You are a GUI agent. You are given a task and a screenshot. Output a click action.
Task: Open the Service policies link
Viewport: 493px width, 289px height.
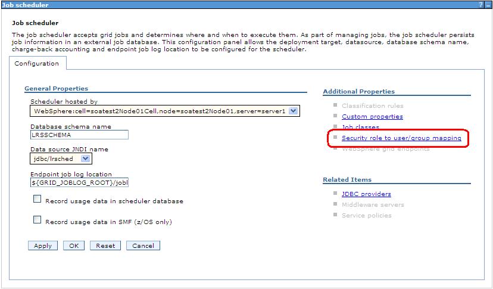(366, 215)
